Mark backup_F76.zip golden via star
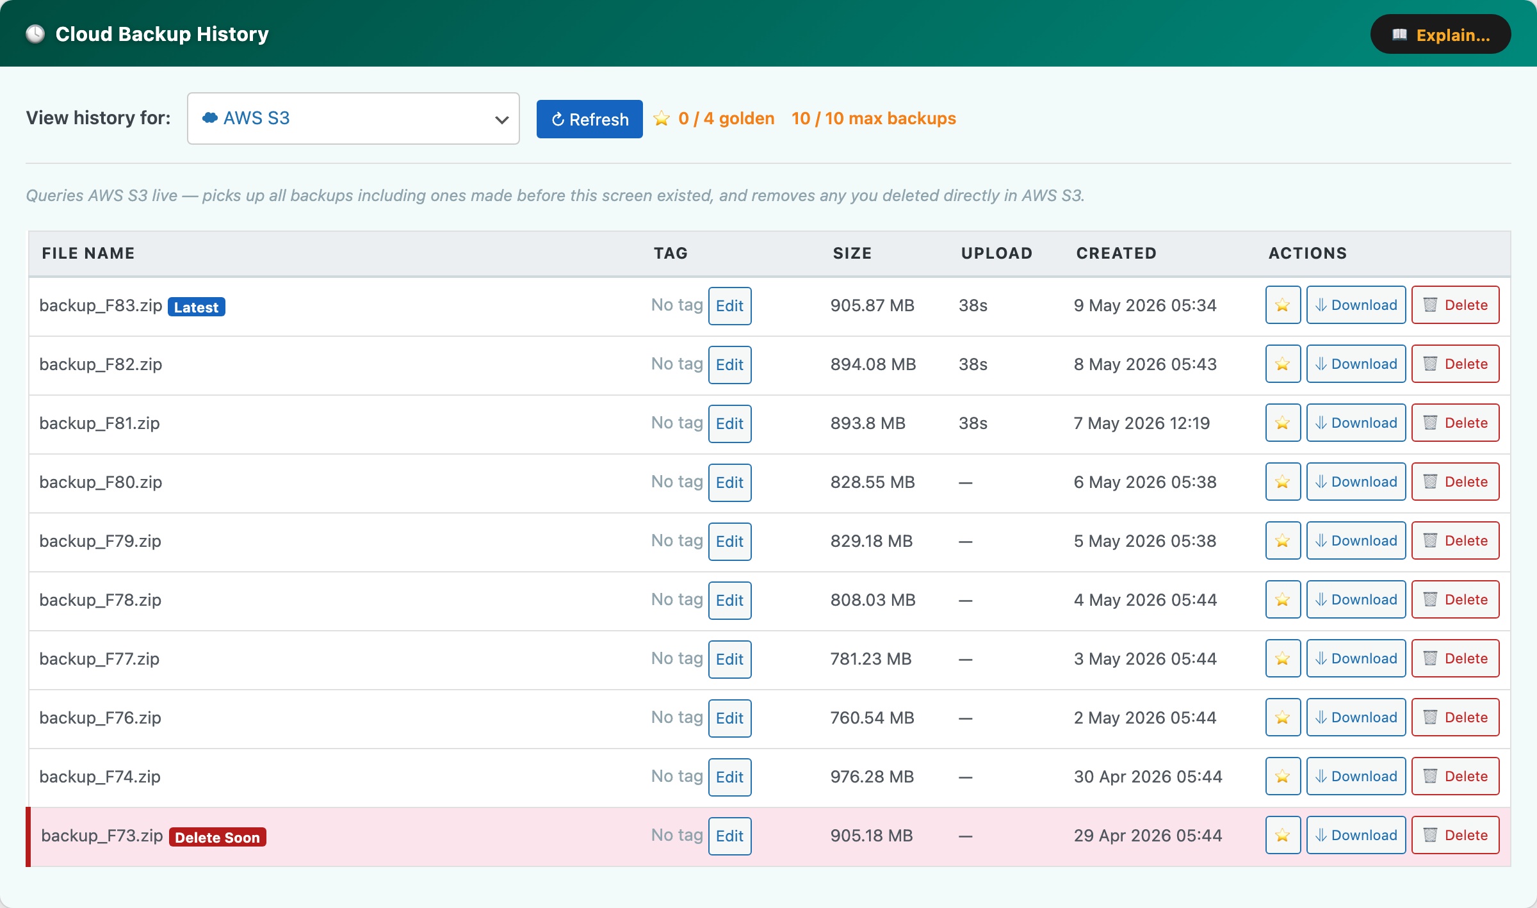 point(1283,718)
